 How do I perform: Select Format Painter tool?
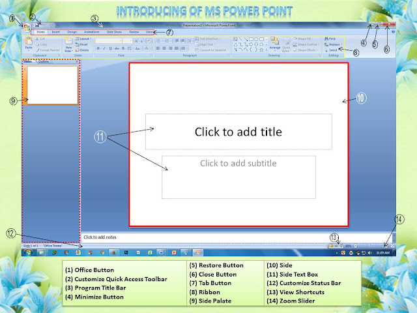click(48, 50)
